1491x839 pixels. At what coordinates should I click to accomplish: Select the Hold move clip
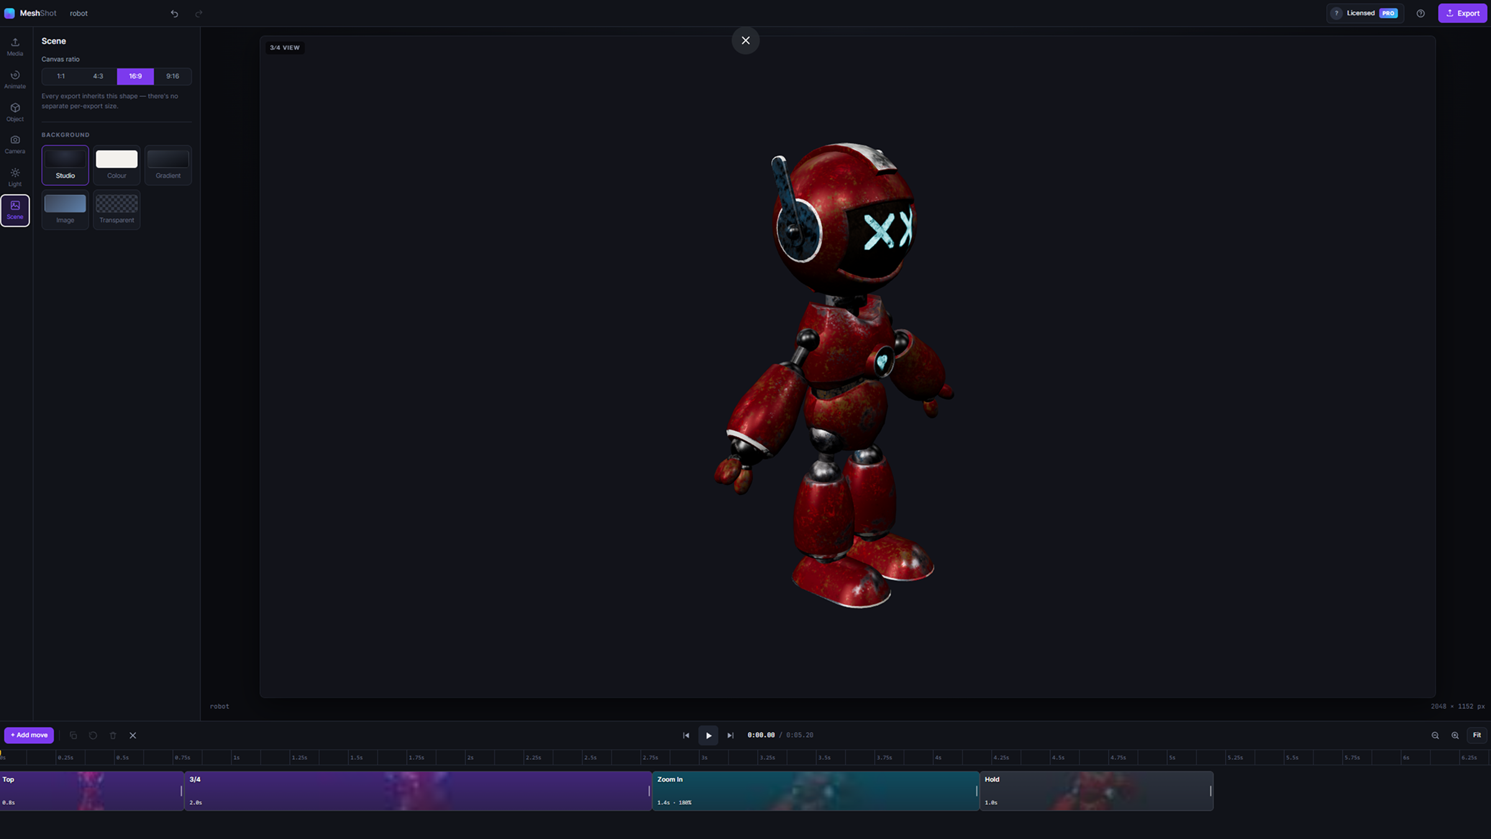1097,791
